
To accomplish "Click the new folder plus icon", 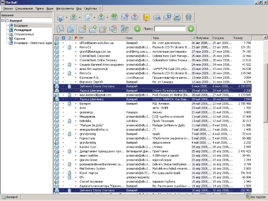I will coord(93,29).
